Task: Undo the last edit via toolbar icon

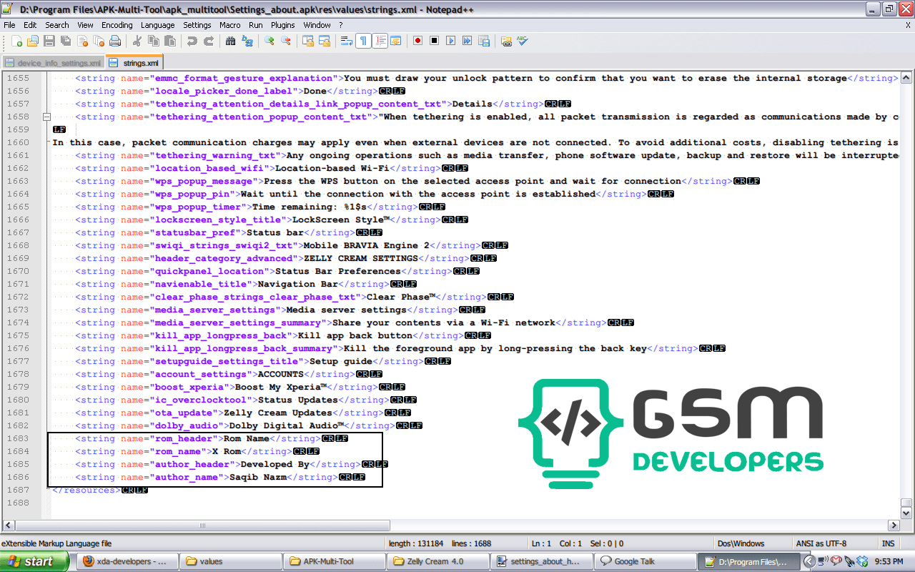Action: point(192,41)
